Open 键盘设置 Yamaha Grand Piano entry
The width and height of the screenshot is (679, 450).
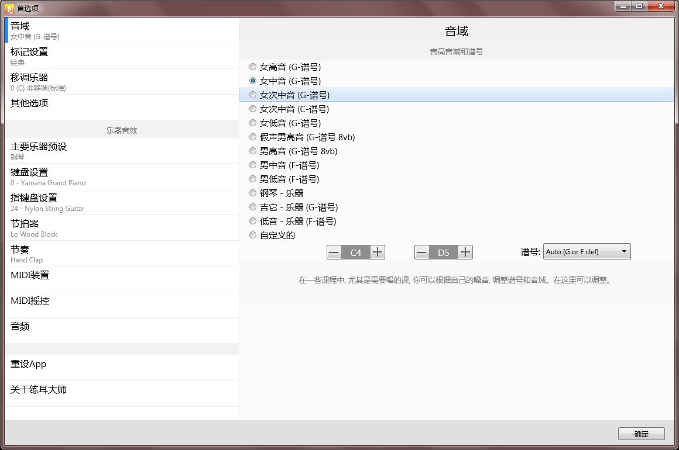point(122,176)
